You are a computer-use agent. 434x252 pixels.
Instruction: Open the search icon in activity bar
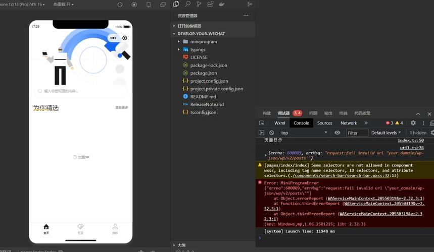pyautogui.click(x=187, y=4)
